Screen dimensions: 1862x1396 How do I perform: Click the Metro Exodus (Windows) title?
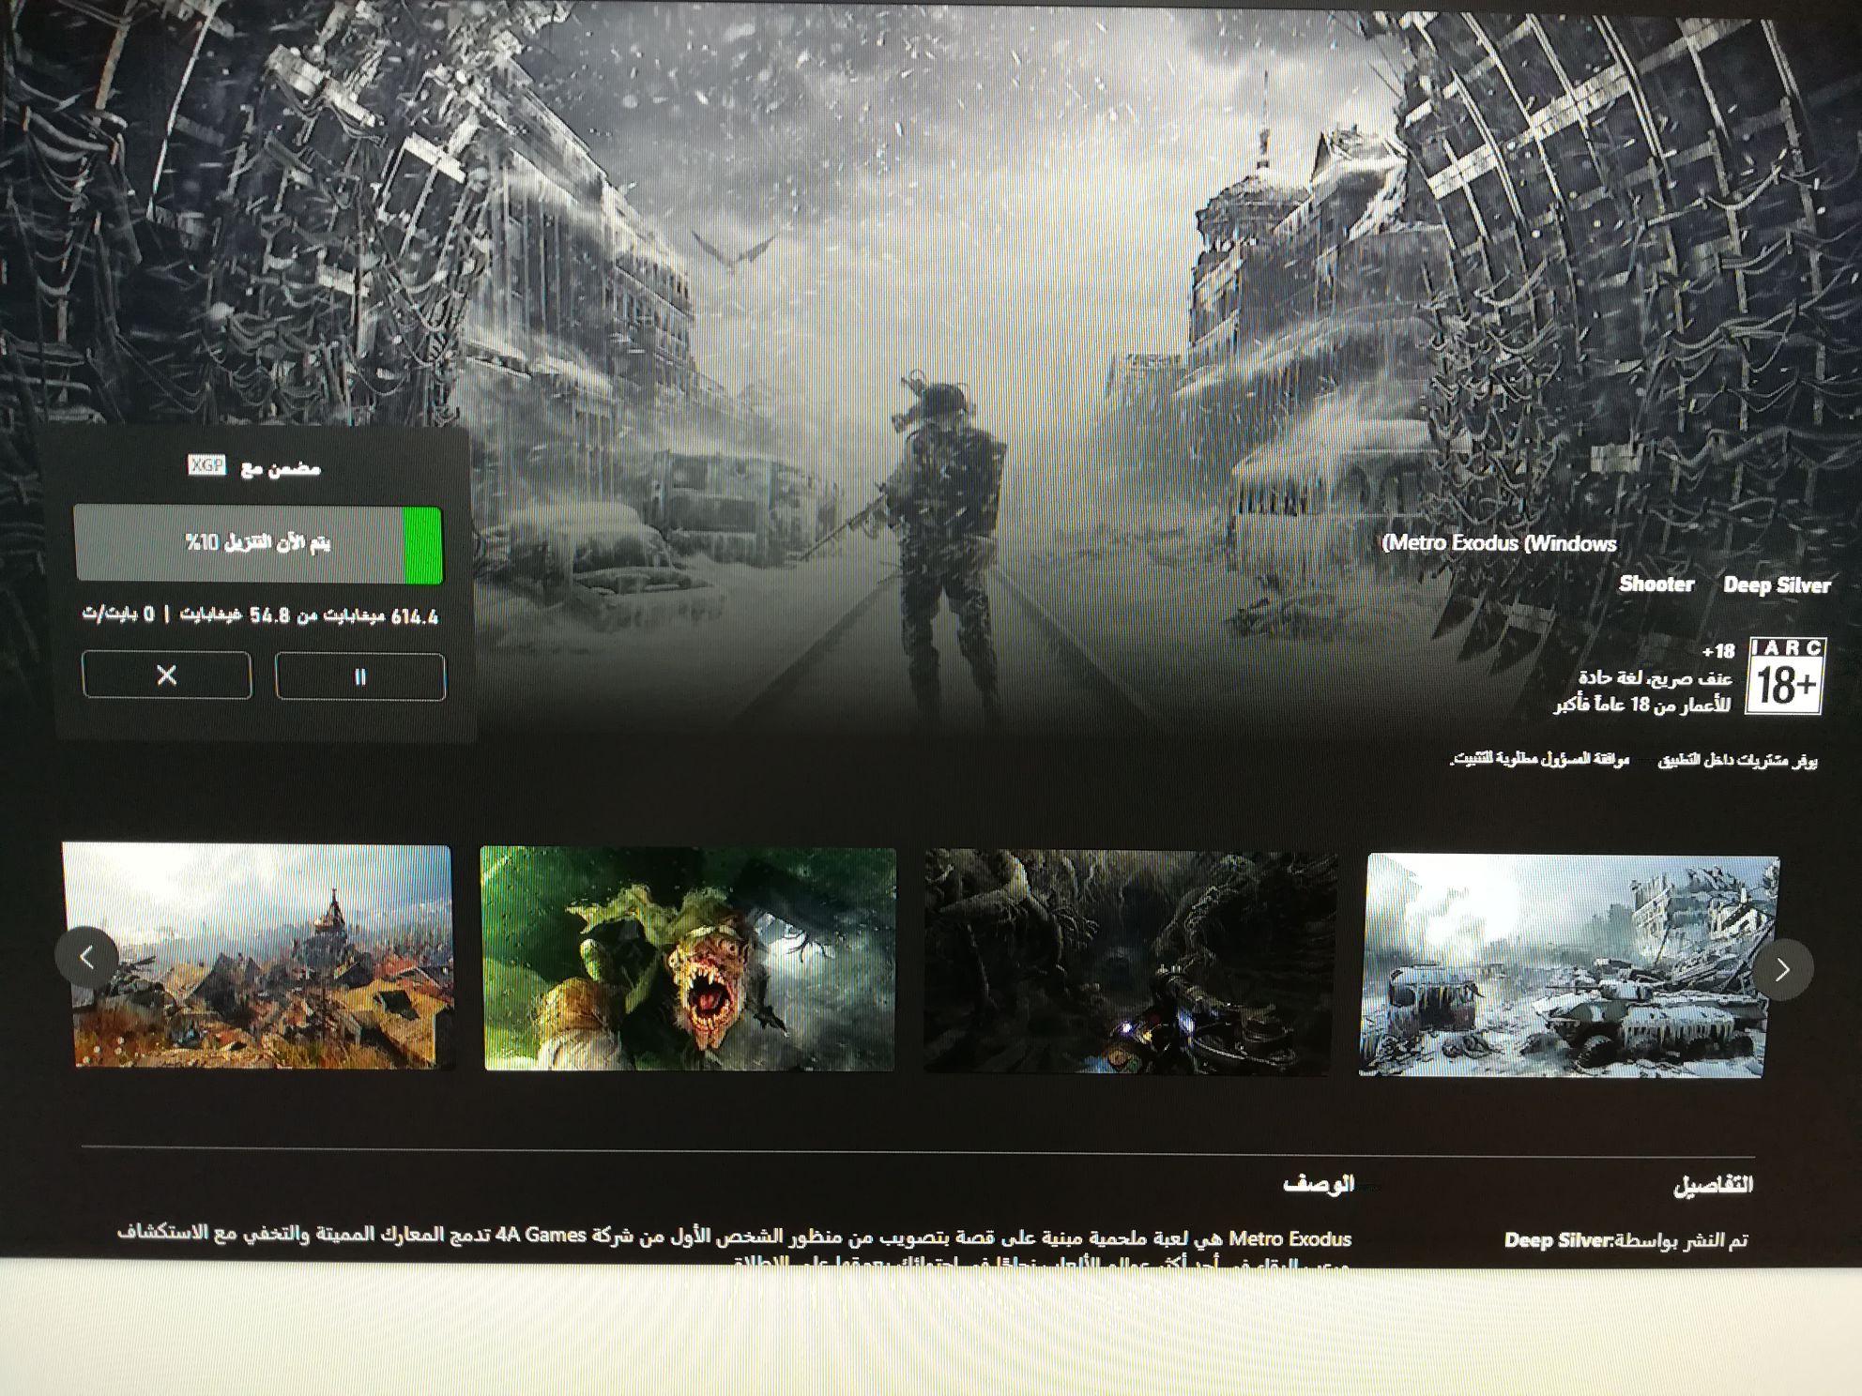1499,543
